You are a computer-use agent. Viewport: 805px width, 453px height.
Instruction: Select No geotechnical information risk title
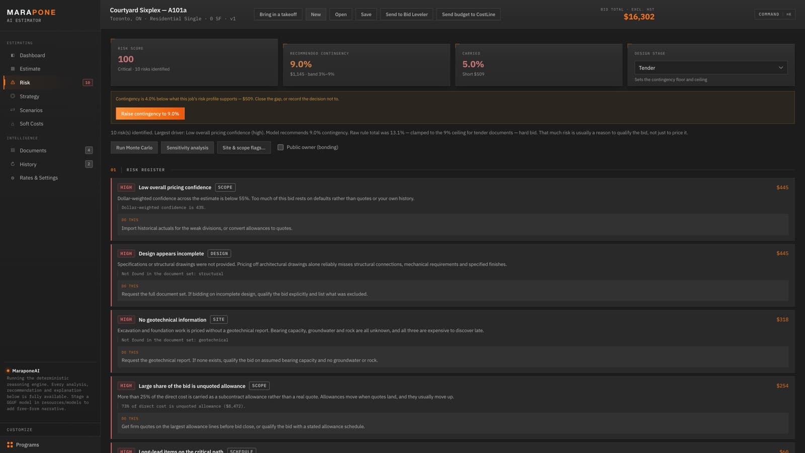click(x=173, y=320)
